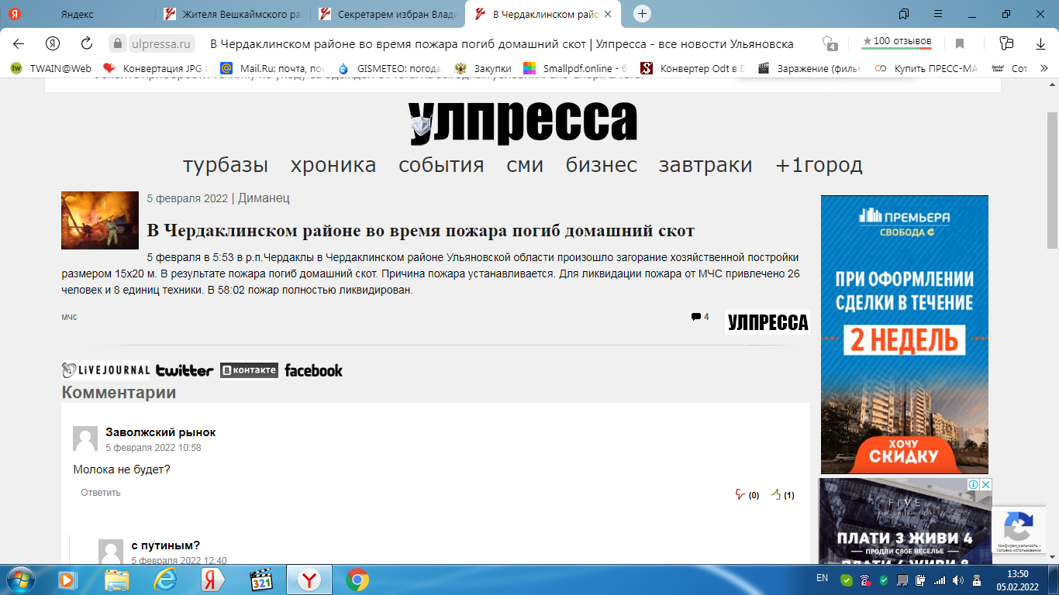Open Google Chrome from the taskbar
This screenshot has height=595, width=1059.
[x=357, y=580]
